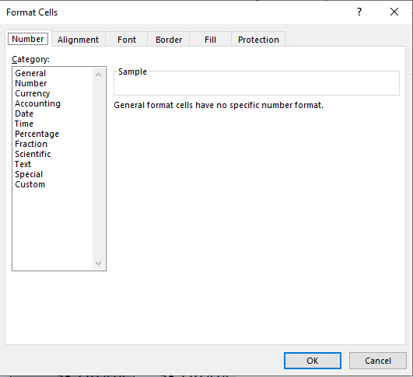The width and height of the screenshot is (413, 377).
Task: Select the Text category
Action: click(23, 164)
